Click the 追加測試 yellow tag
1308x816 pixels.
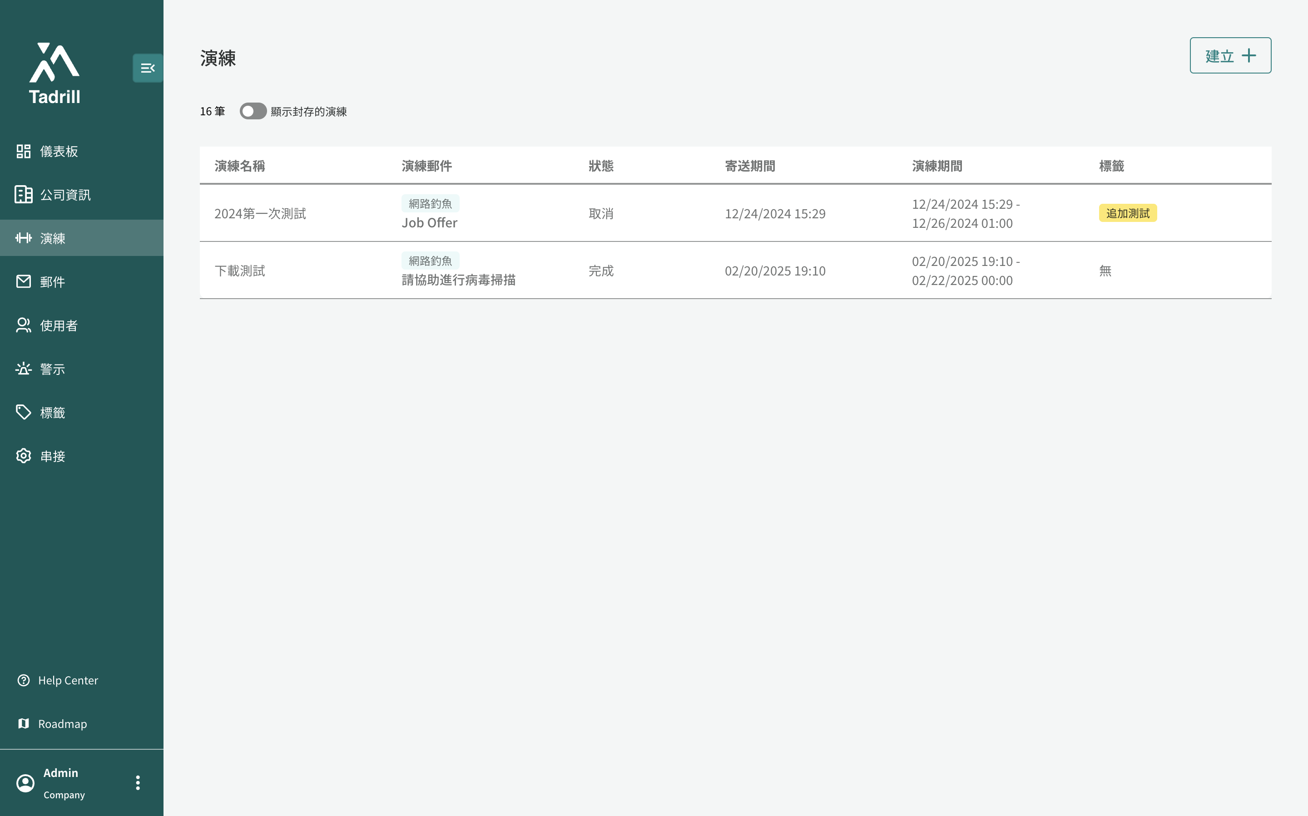(x=1128, y=213)
